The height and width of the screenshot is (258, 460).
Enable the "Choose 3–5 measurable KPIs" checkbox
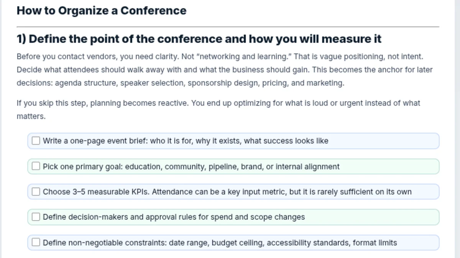click(x=36, y=191)
